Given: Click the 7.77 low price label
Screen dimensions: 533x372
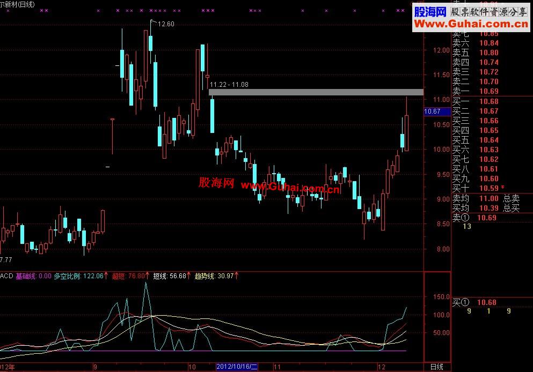Looking at the screenshot, I should [x=6, y=259].
